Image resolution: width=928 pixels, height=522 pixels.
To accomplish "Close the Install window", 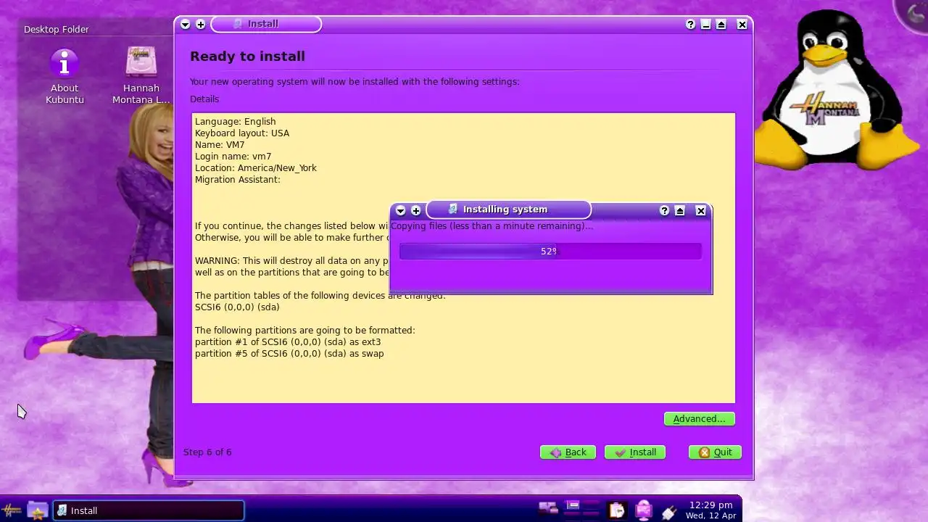I will tap(742, 24).
